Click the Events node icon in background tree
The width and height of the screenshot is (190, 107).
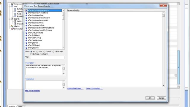click(x=12, y=26)
